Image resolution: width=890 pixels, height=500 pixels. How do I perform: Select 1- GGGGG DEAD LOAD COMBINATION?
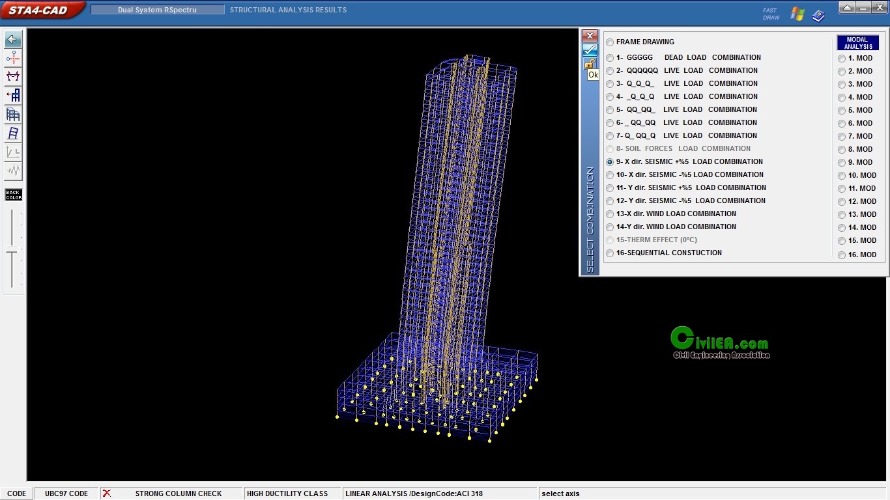point(683,57)
